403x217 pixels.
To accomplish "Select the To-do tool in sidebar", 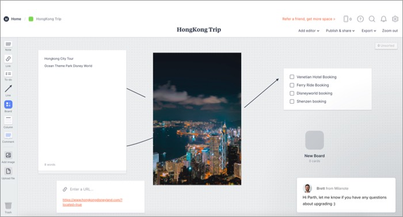I will pyautogui.click(x=8, y=74).
